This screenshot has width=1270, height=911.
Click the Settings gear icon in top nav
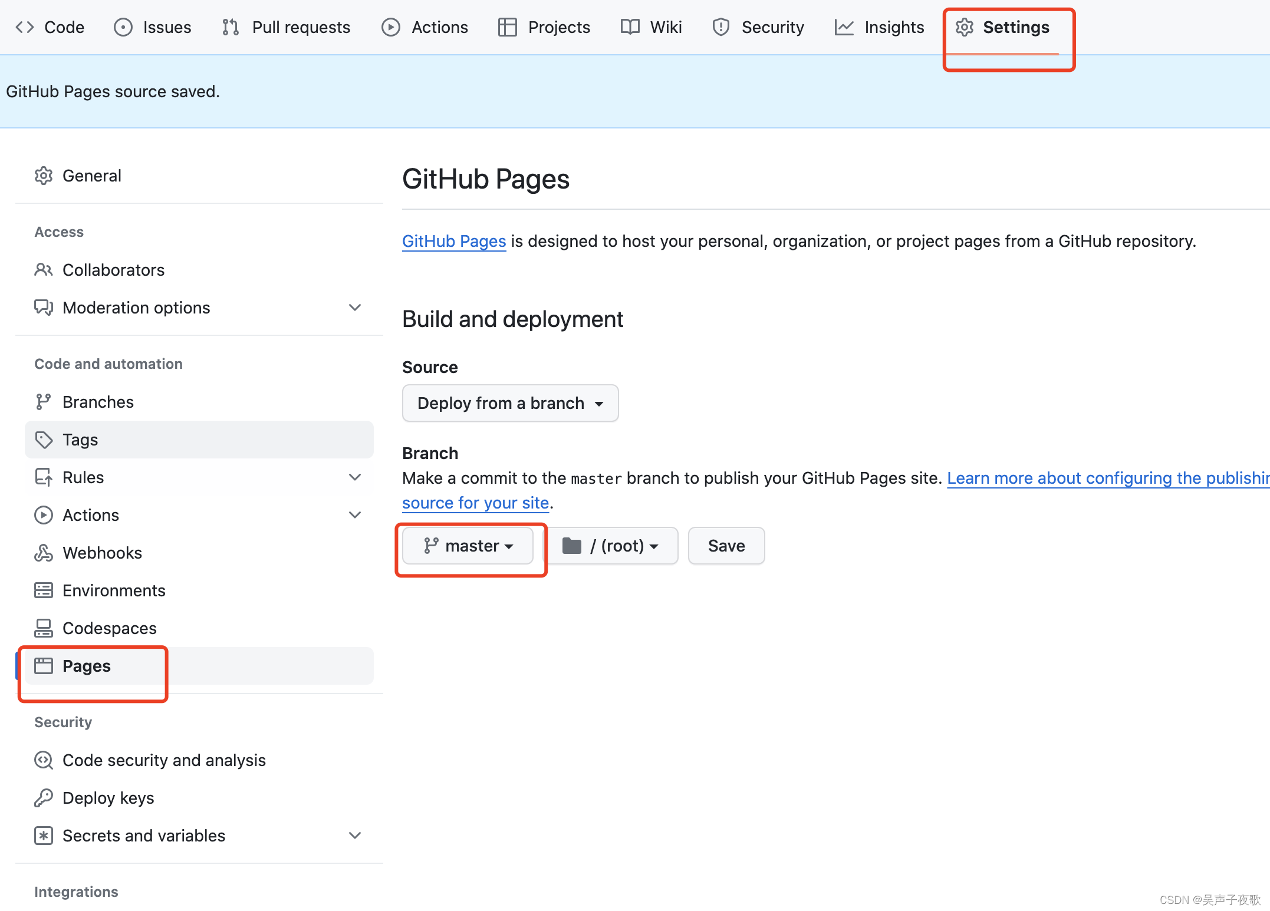coord(965,27)
